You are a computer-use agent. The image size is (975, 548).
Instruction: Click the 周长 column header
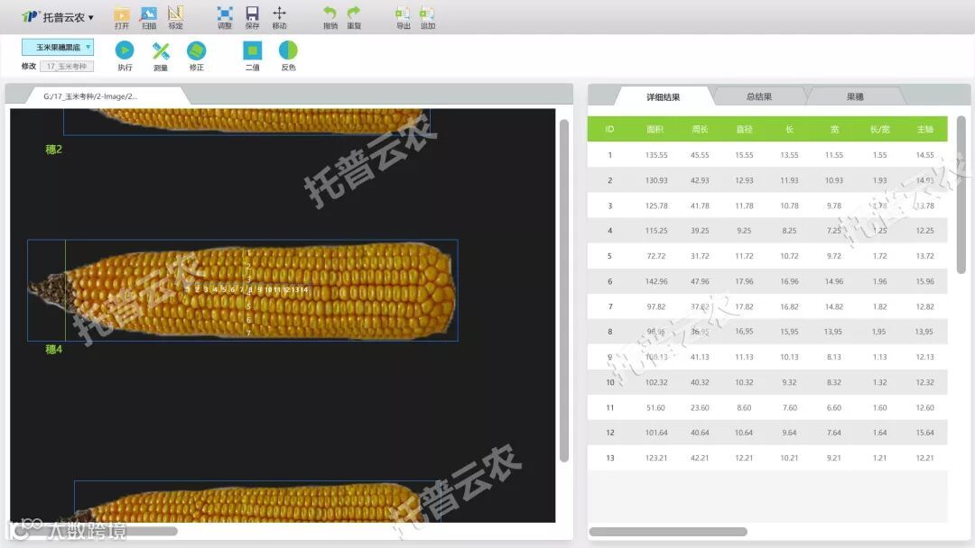coord(700,129)
